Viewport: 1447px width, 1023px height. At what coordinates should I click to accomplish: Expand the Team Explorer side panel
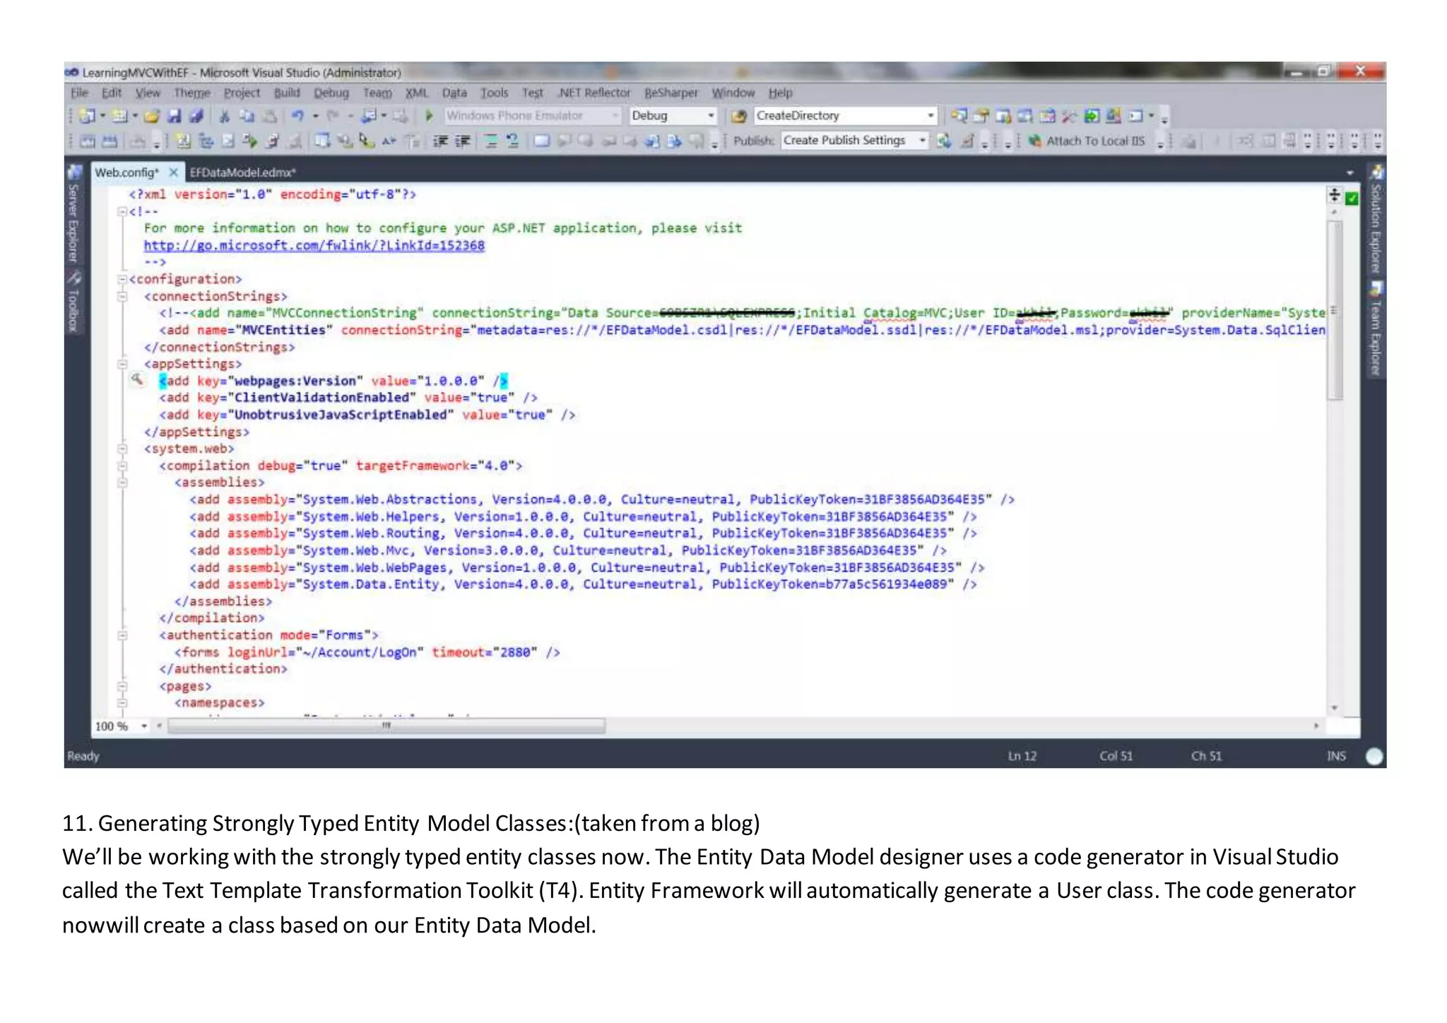pyautogui.click(x=1376, y=329)
